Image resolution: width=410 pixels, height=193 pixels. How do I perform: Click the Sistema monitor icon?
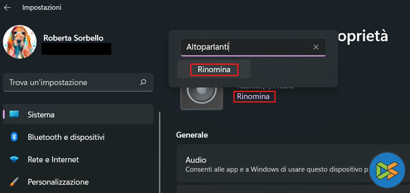point(14,114)
